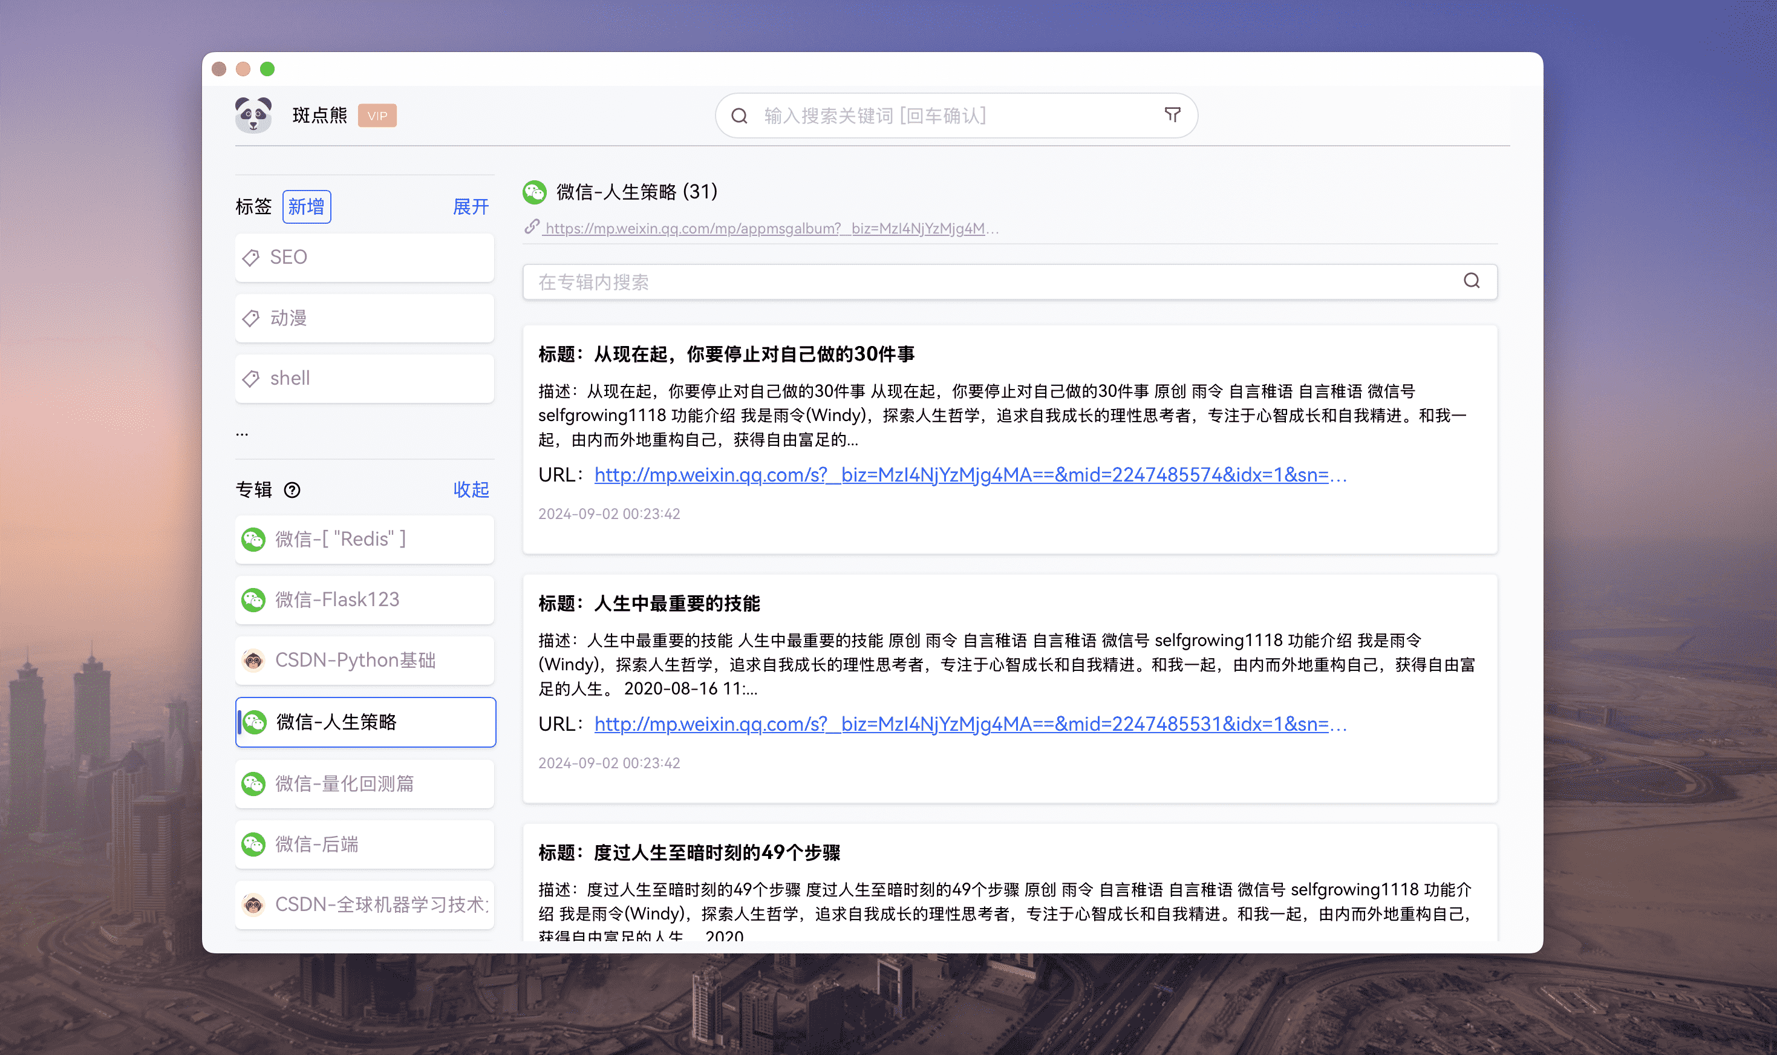Click the WeChat icon on 微信-Flask123
Image resolution: width=1777 pixels, height=1055 pixels.
tap(254, 599)
